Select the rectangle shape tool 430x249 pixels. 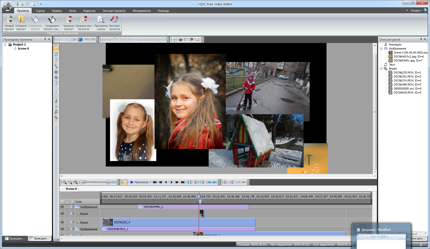(56, 72)
